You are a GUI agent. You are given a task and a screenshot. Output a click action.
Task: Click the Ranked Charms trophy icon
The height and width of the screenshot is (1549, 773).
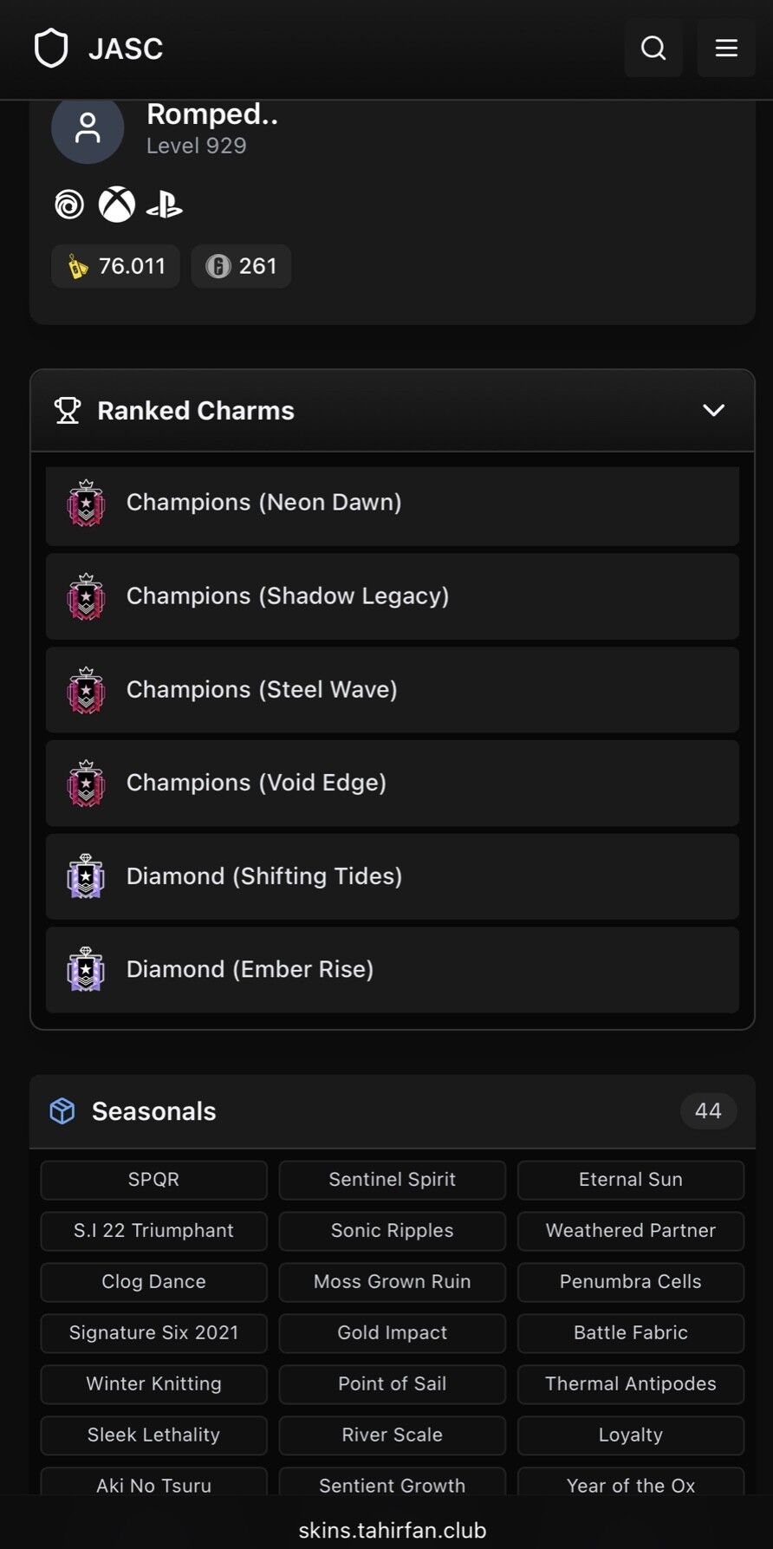pyautogui.click(x=68, y=410)
